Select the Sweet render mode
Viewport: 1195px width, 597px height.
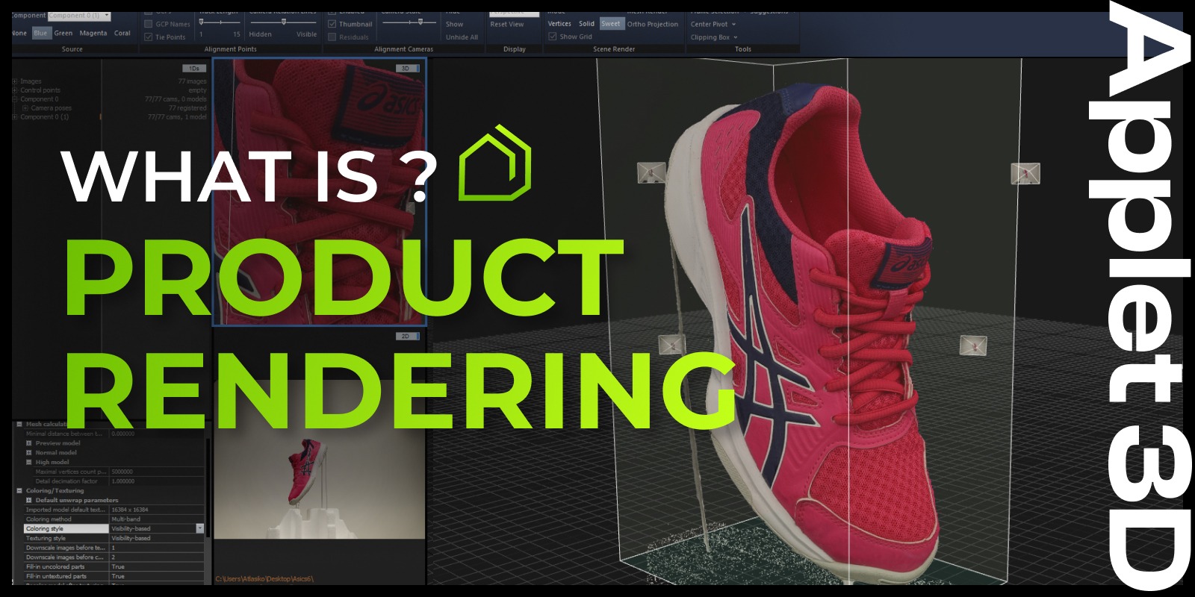[x=611, y=24]
